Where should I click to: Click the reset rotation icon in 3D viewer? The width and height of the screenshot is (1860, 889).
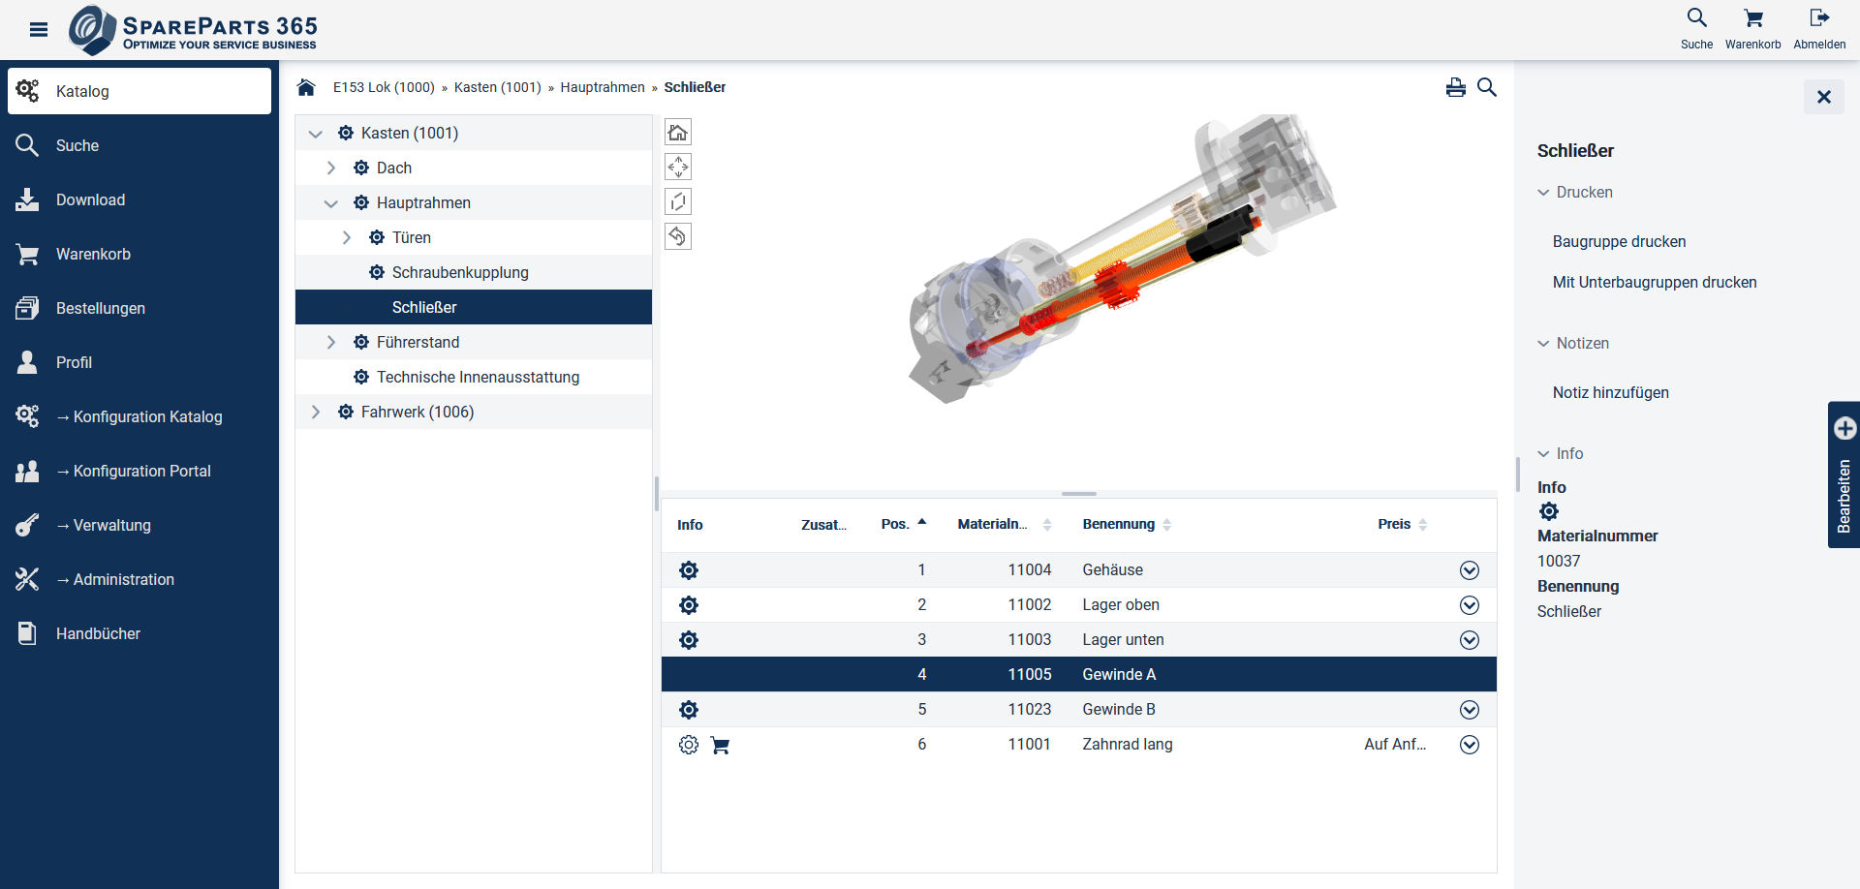click(x=678, y=237)
